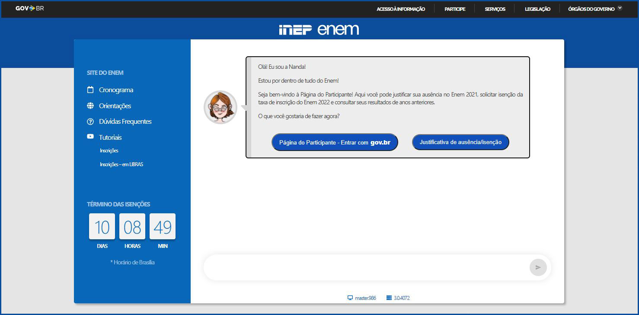This screenshot has width=639, height=315.
Task: Click the monitor icon next to master.986
Action: (x=350, y=298)
